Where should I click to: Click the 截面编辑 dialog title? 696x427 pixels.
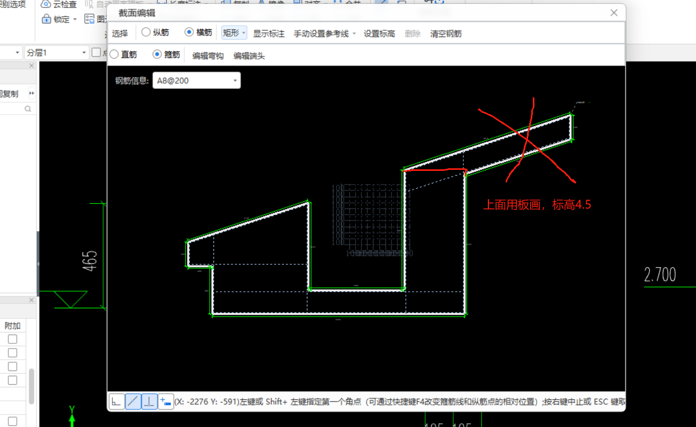tap(136, 13)
